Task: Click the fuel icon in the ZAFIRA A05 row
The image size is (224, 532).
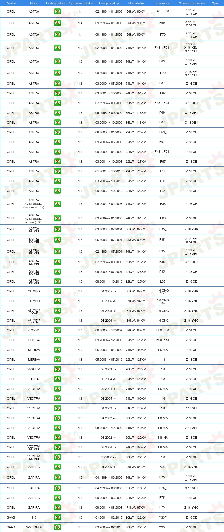Action: (57, 467)
